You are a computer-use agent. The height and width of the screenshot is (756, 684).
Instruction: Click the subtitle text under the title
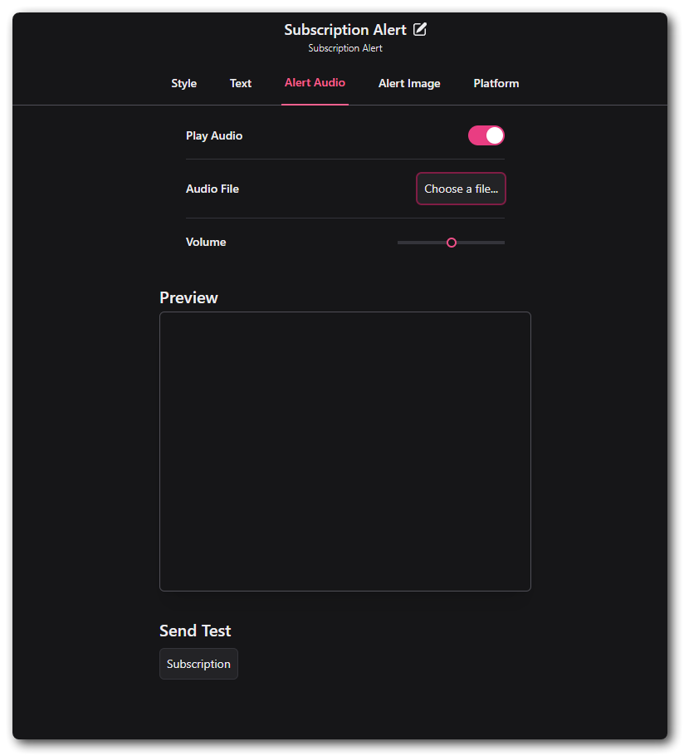tap(345, 47)
